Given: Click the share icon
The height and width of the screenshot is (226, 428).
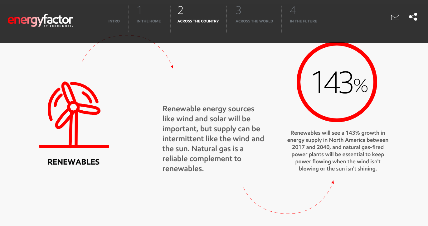Looking at the screenshot, I should (x=413, y=17).
